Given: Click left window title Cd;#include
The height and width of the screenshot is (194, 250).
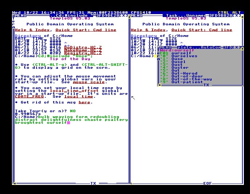Looking at the screenshot, I should point(71,16).
